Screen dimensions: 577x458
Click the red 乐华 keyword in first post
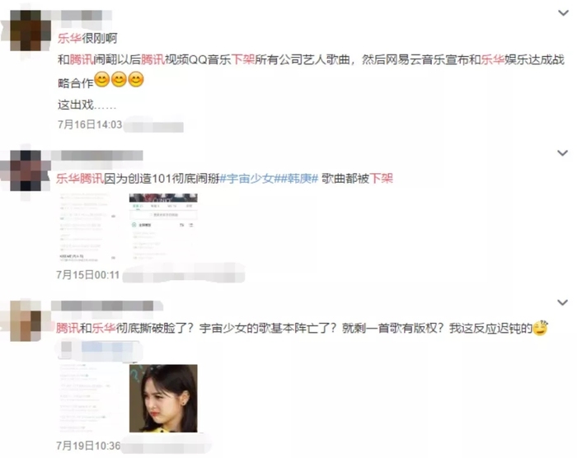69,38
